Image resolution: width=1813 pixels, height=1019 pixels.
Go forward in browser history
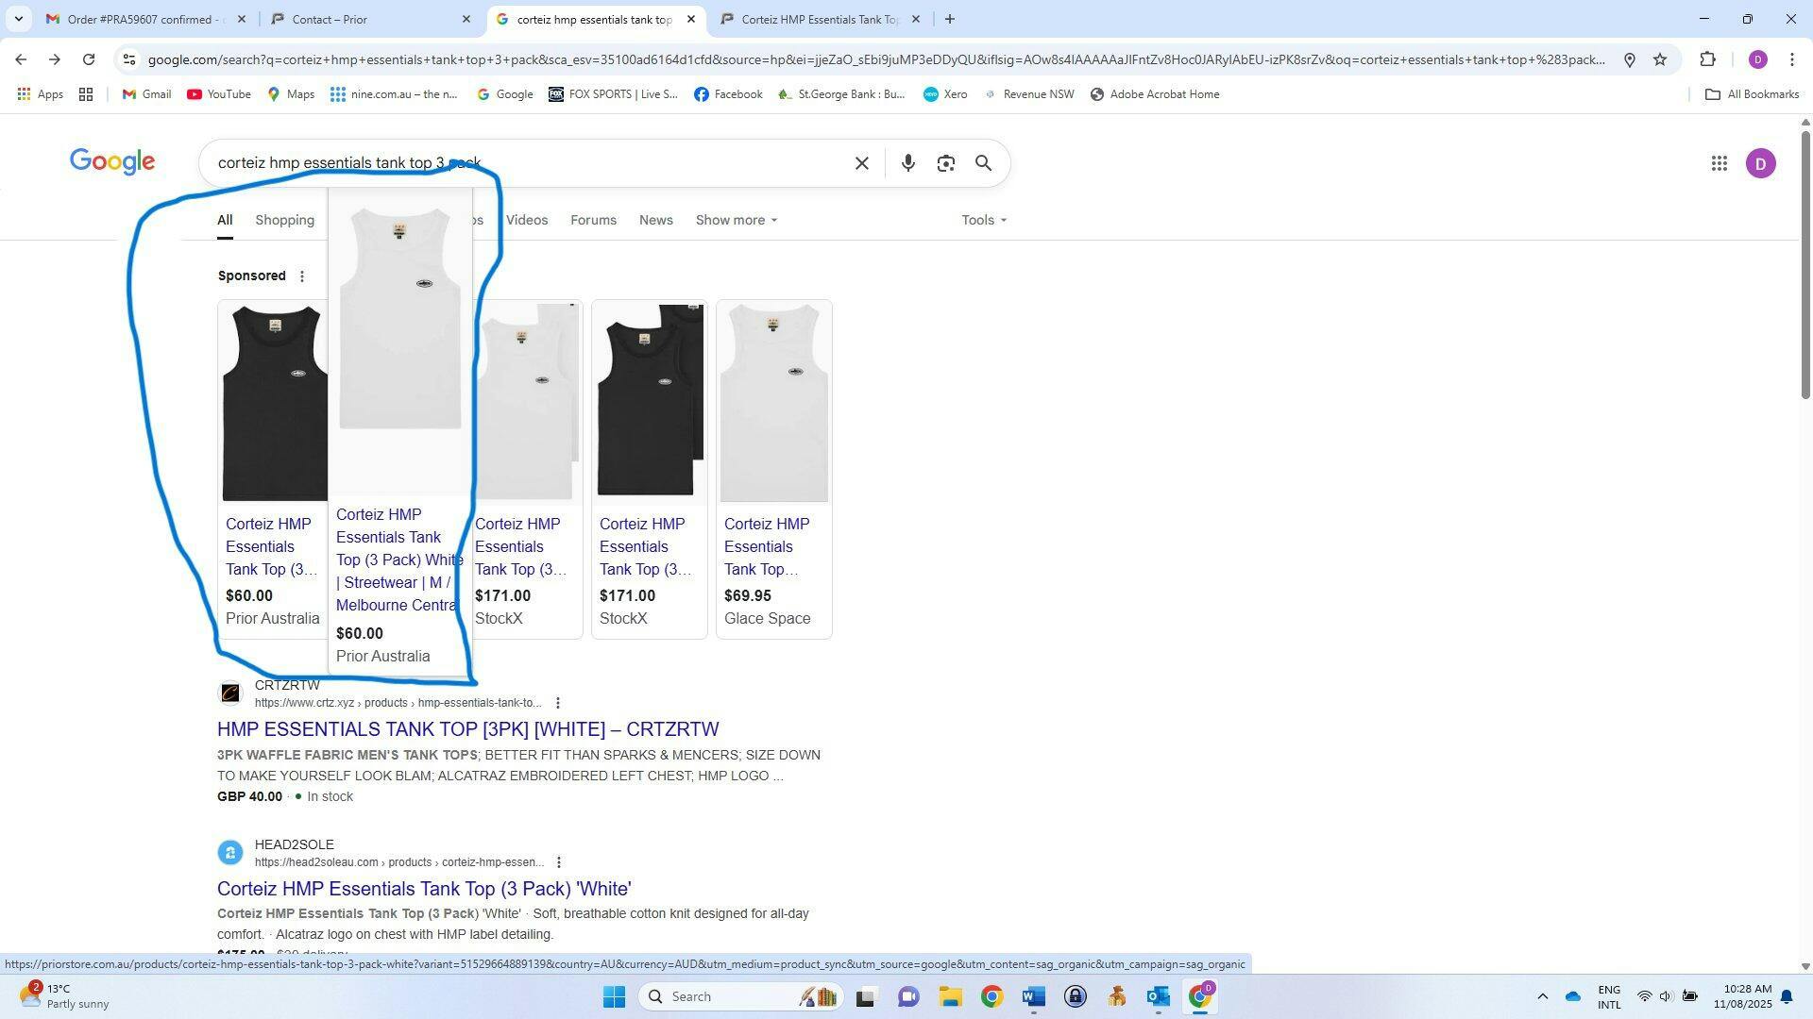click(x=55, y=59)
